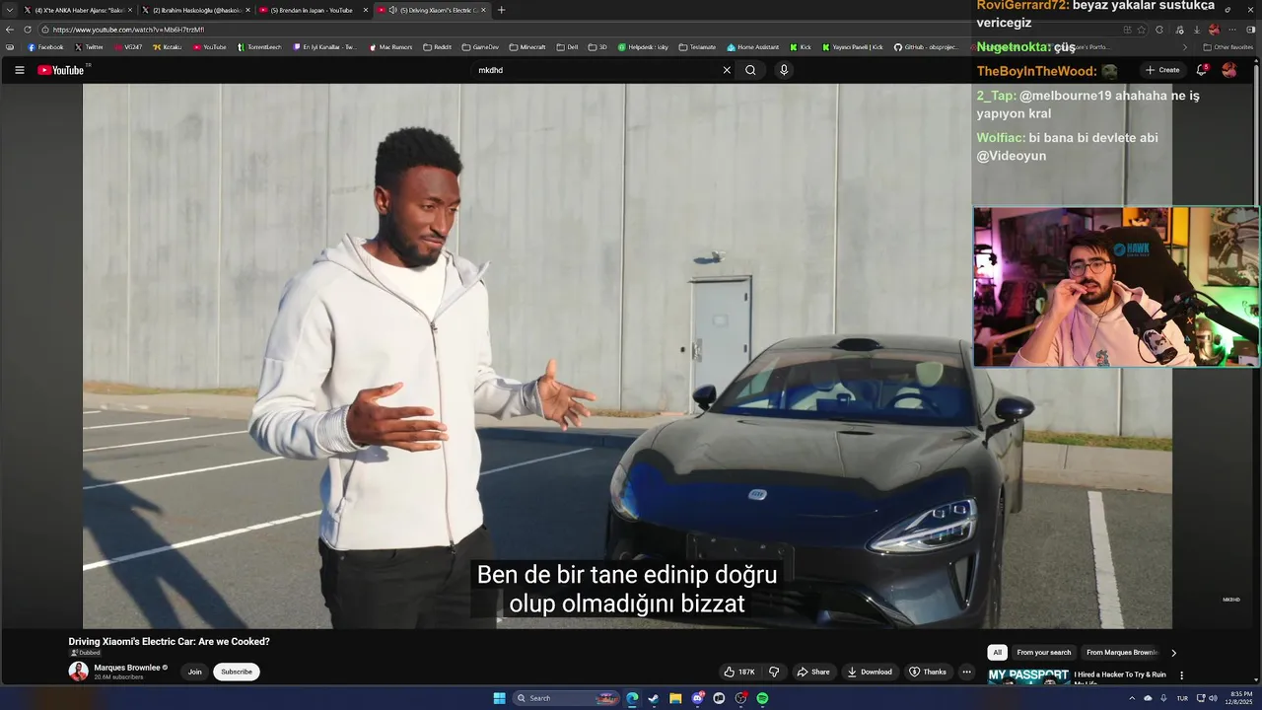Go to the YouTube home logo

61,70
